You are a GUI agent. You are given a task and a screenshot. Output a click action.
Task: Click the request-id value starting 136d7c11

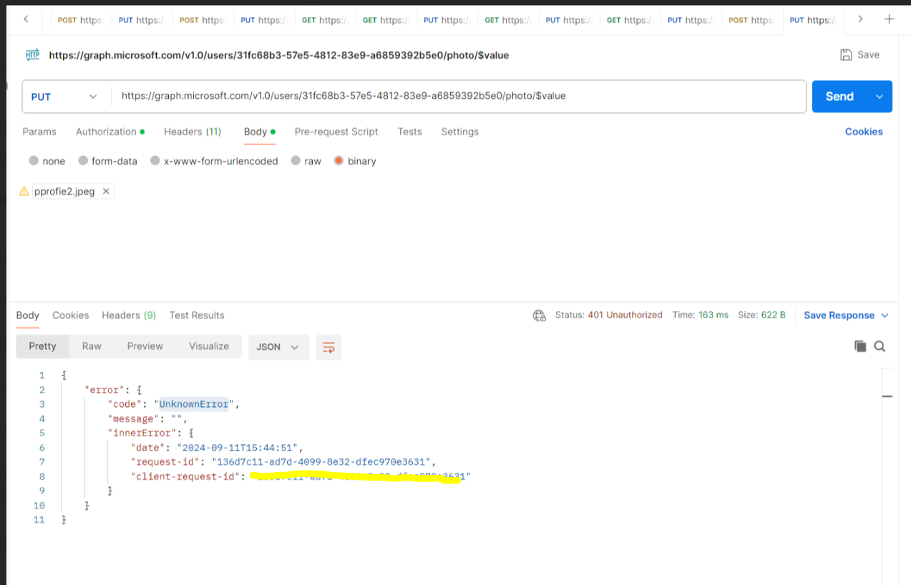321,462
